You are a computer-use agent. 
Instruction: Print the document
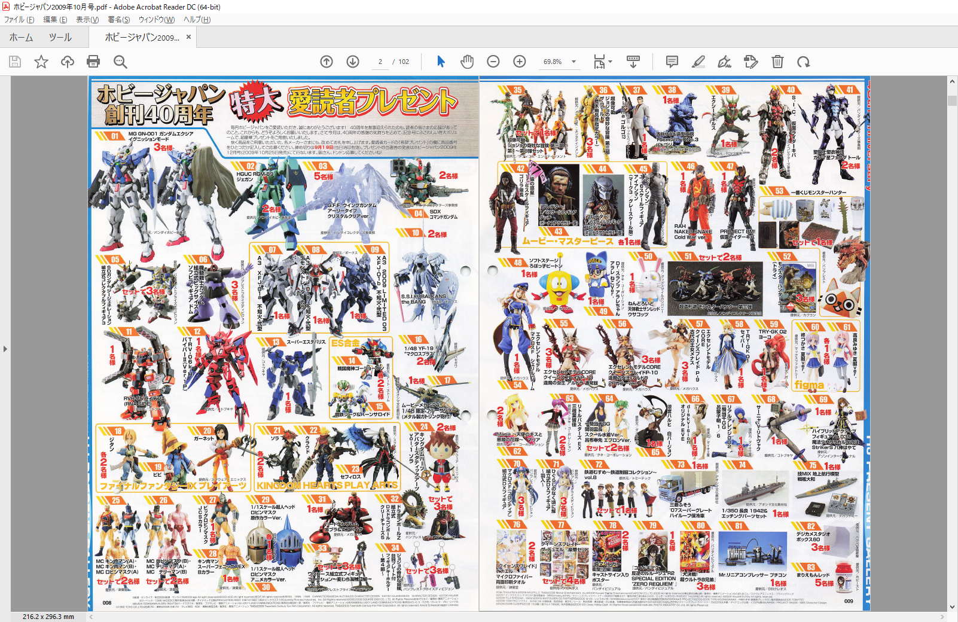pyautogui.click(x=93, y=62)
